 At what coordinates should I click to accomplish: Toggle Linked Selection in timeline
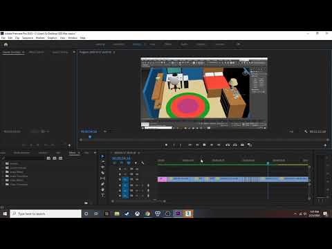click(129, 163)
